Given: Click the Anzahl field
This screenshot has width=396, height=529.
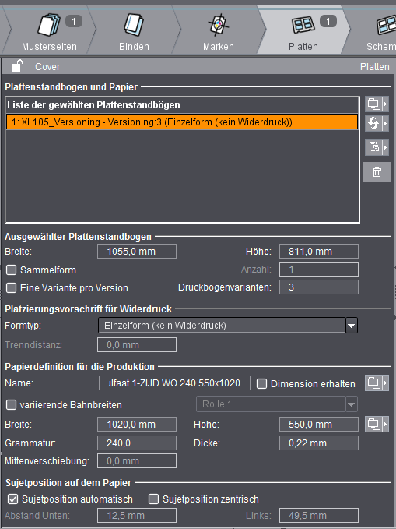Looking at the screenshot, I should point(319,270).
